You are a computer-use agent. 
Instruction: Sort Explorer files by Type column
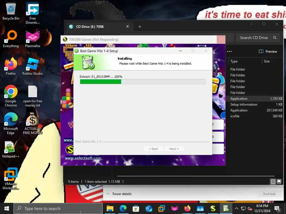245,61
